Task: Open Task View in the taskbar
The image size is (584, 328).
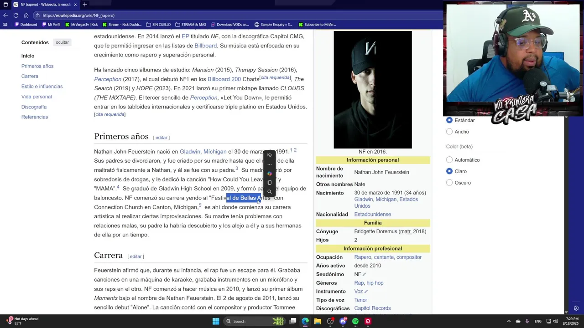Action: (293, 321)
